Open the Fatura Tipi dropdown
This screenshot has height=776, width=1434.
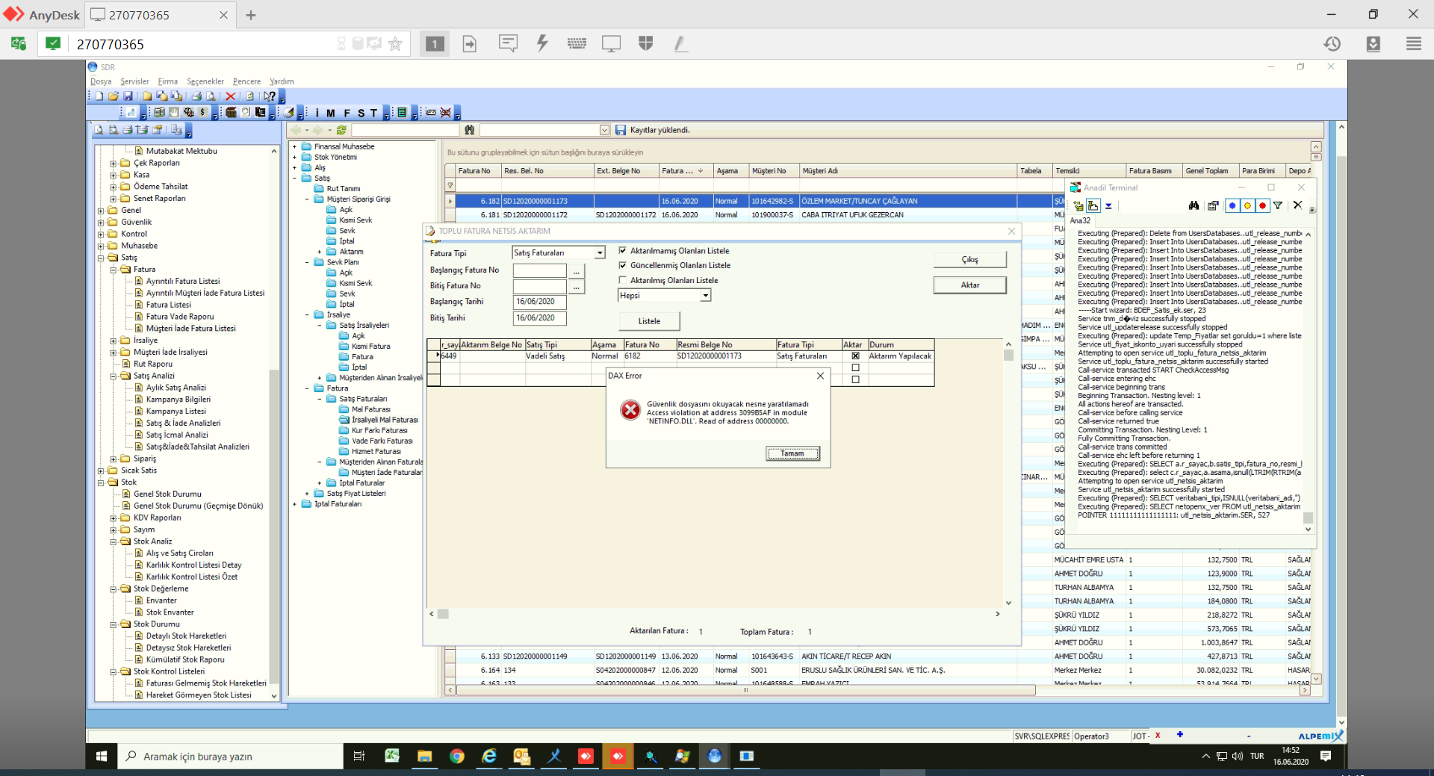coord(599,253)
